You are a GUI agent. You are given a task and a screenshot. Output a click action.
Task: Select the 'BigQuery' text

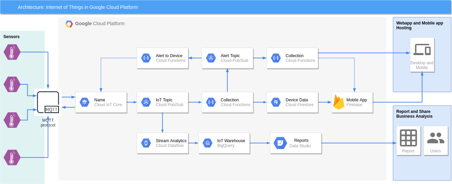click(226, 146)
